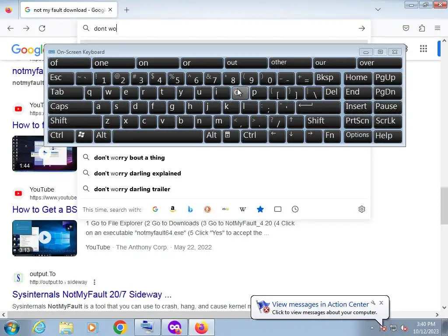Open On-Screen Keyboard Help
Viewport: 448px width, 336px height.
pyautogui.click(x=388, y=136)
